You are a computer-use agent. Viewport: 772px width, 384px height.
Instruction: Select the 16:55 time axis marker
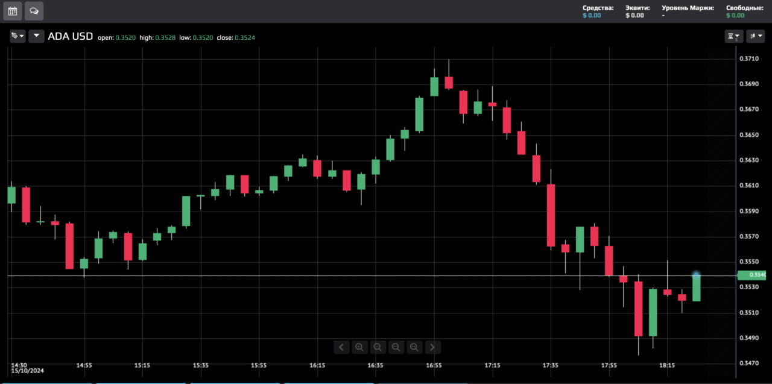coord(434,365)
